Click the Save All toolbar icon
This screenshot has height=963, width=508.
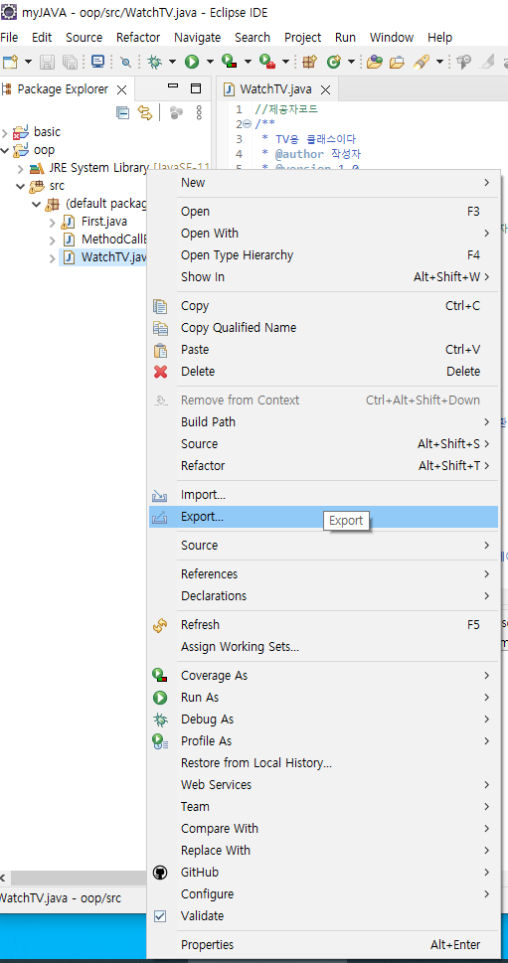point(70,62)
